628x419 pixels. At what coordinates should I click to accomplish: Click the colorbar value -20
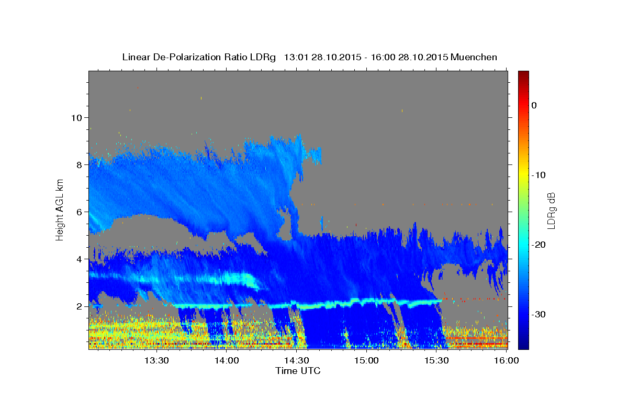[539, 245]
